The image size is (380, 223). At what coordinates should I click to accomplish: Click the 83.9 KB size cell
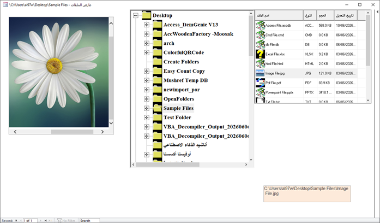point(324,83)
